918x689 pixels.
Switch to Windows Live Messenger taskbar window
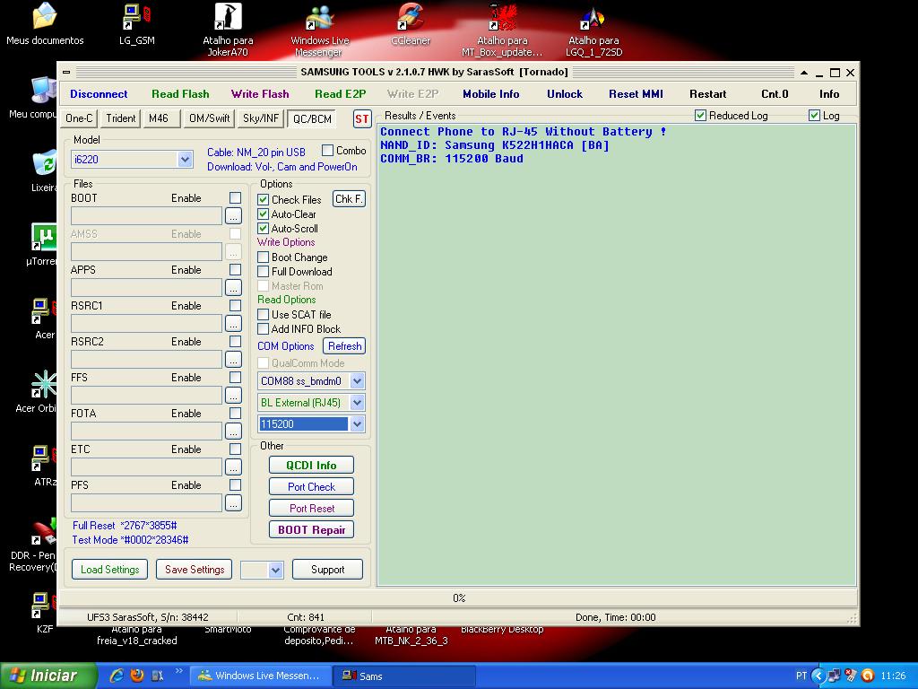(x=261, y=676)
